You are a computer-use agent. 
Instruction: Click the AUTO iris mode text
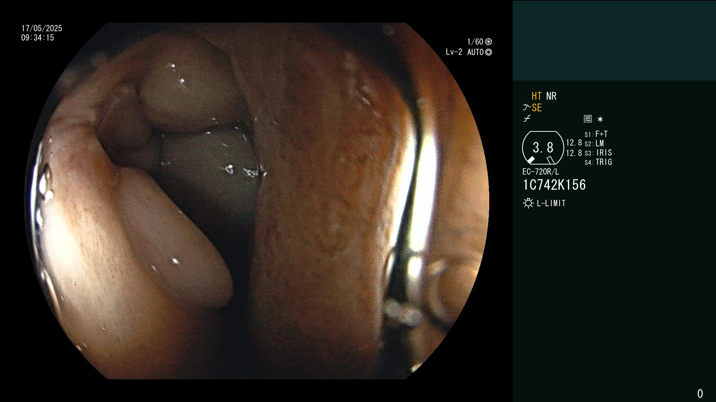(x=475, y=52)
